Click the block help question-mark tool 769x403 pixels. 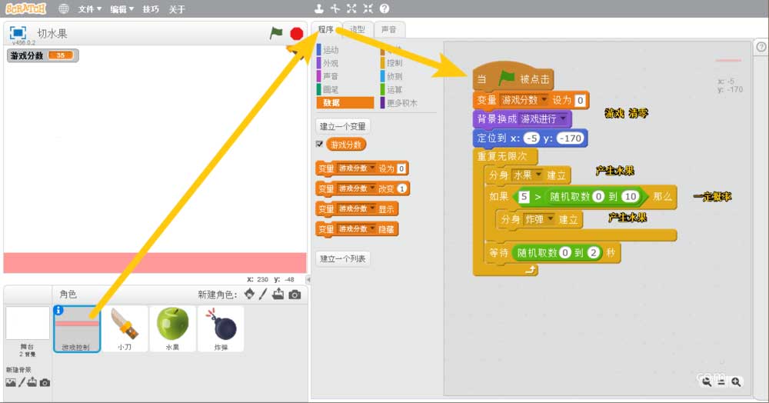(x=384, y=8)
